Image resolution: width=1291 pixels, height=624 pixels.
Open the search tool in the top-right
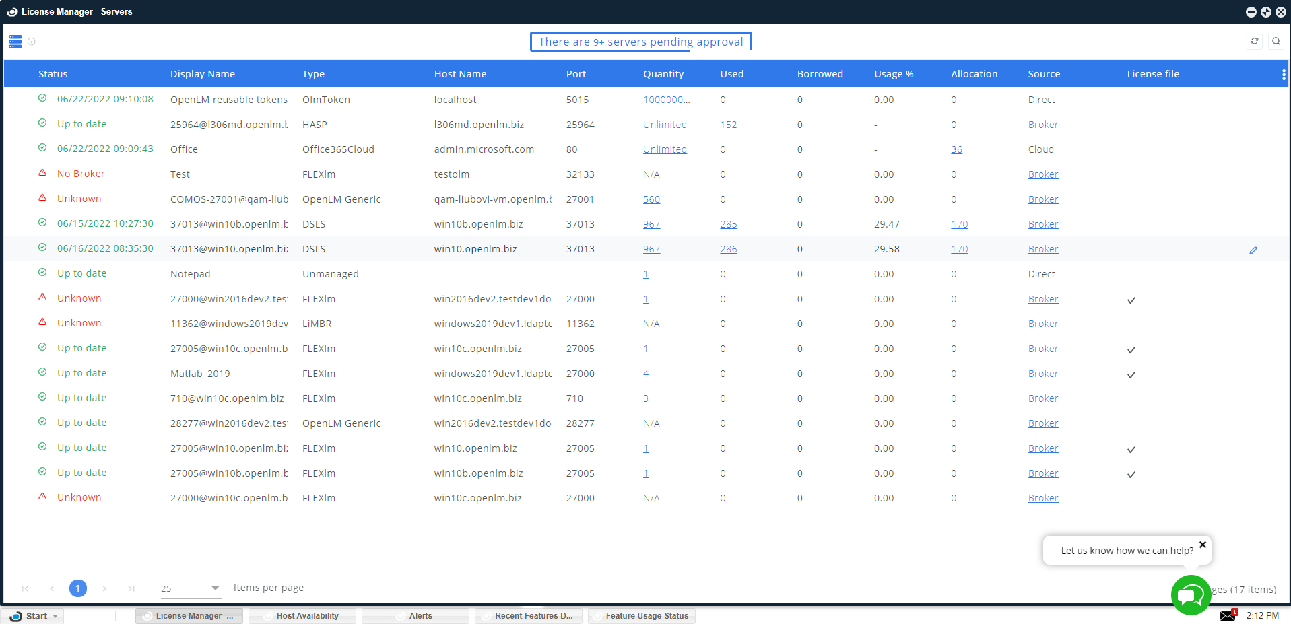[1276, 41]
